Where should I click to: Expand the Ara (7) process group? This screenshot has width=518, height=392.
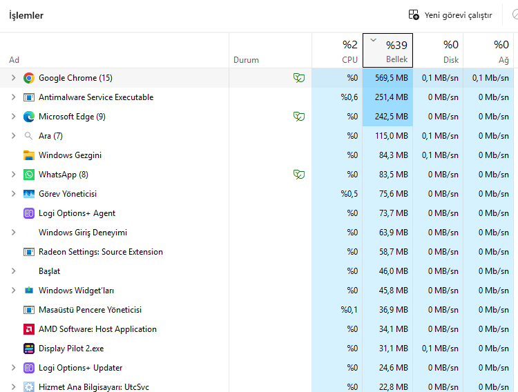13,136
